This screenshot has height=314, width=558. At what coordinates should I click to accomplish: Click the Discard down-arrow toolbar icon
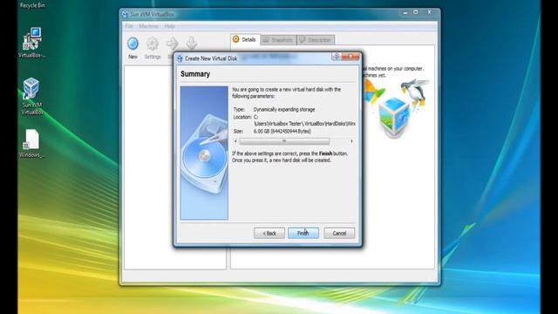pos(192,44)
